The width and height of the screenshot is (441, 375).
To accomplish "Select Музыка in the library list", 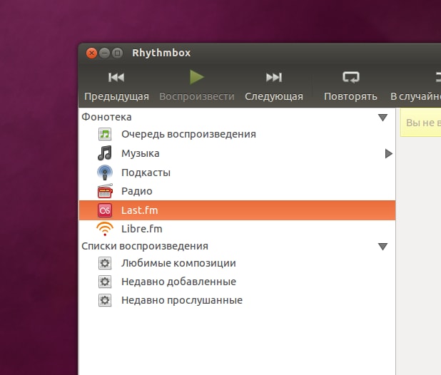I will point(237,153).
